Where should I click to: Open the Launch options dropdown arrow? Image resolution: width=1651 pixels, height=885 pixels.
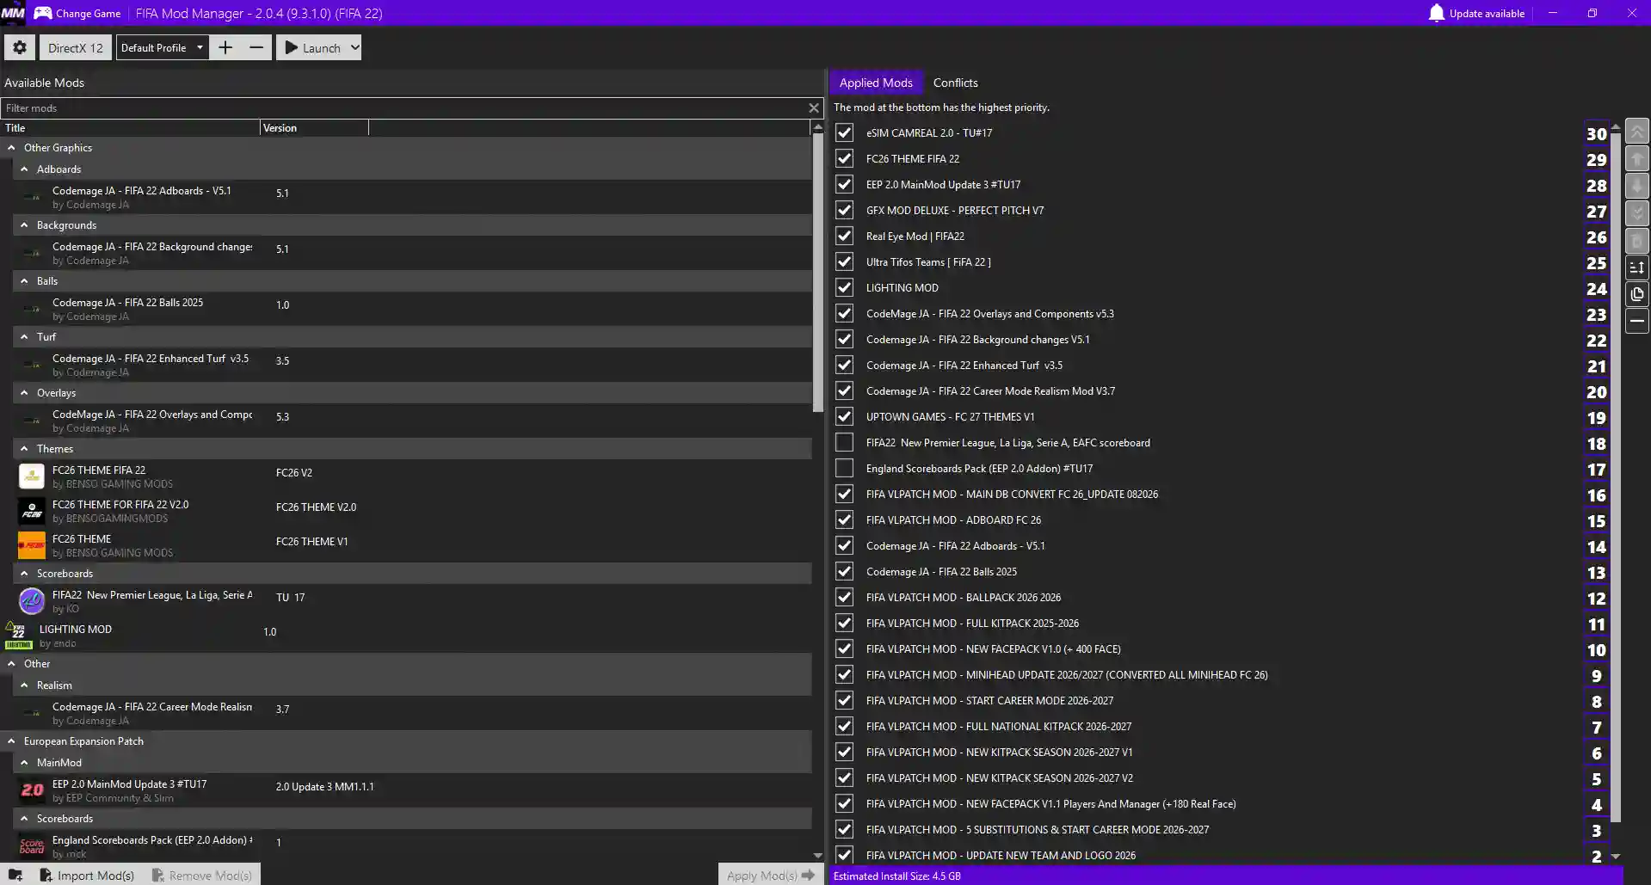[354, 47]
